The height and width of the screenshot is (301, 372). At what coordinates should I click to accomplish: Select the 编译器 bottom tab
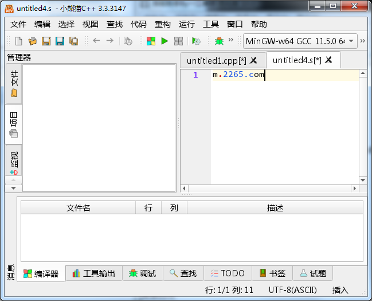pyautogui.click(x=41, y=273)
